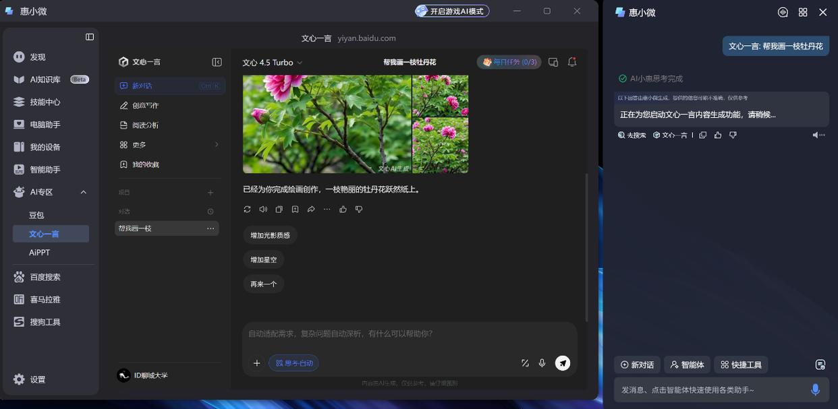Like the peony reply with thumbs up
Screen dimensions: 838x409
[x=343, y=210]
